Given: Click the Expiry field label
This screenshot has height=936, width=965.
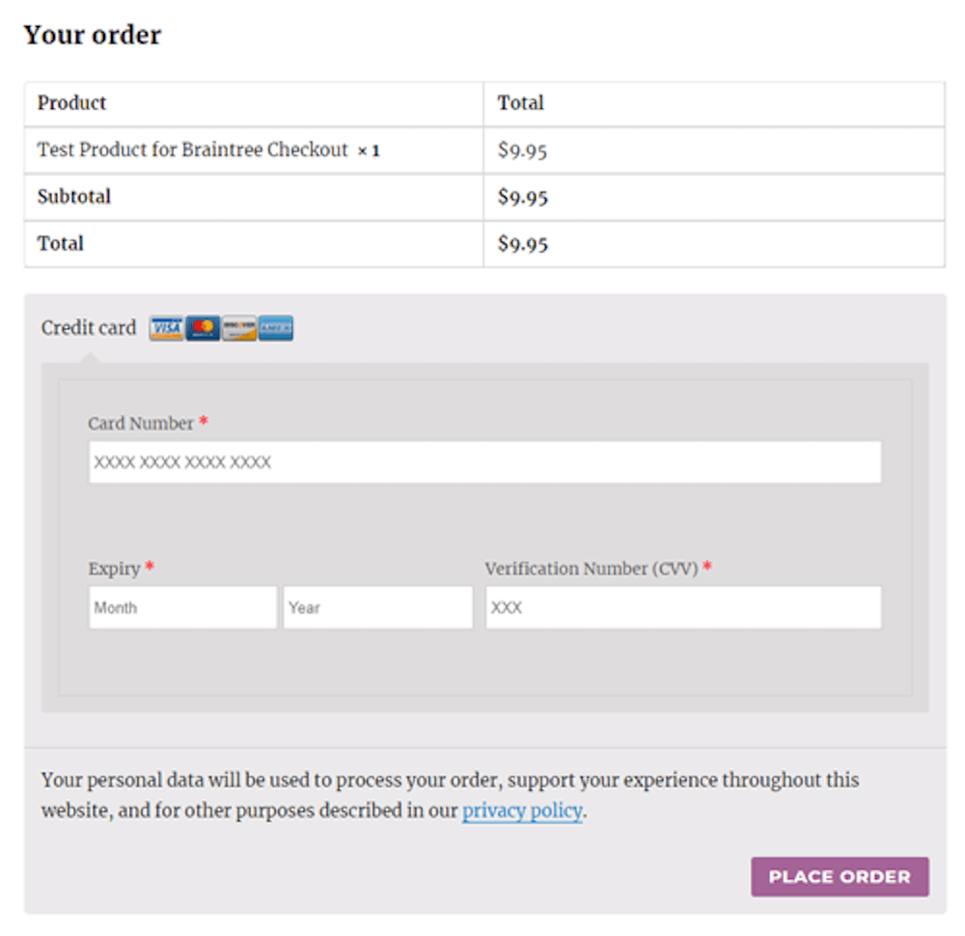Looking at the screenshot, I should click(115, 568).
